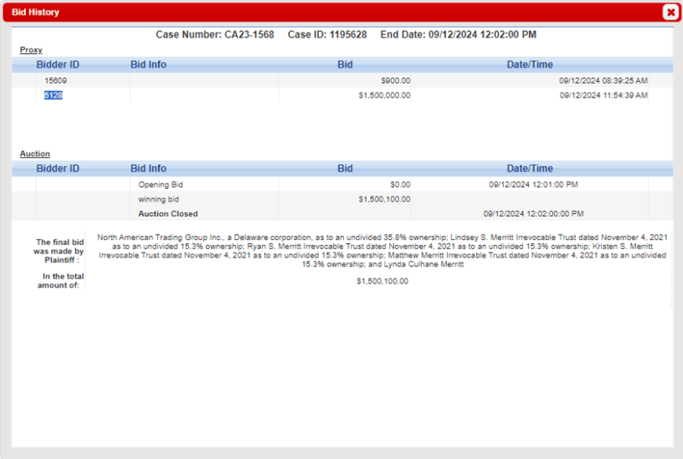Click the Opening Bid row label
This screenshot has width=683, height=459.
pyautogui.click(x=160, y=184)
